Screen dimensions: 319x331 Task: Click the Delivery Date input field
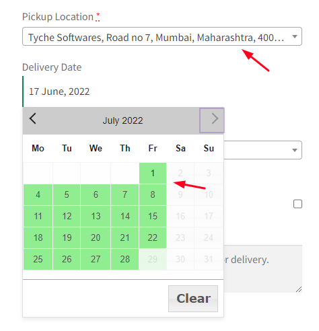point(162,91)
